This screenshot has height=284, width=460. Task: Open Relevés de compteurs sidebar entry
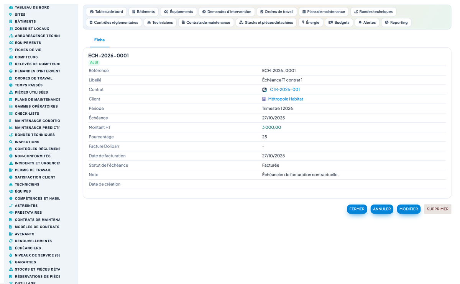pyautogui.click(x=34, y=64)
